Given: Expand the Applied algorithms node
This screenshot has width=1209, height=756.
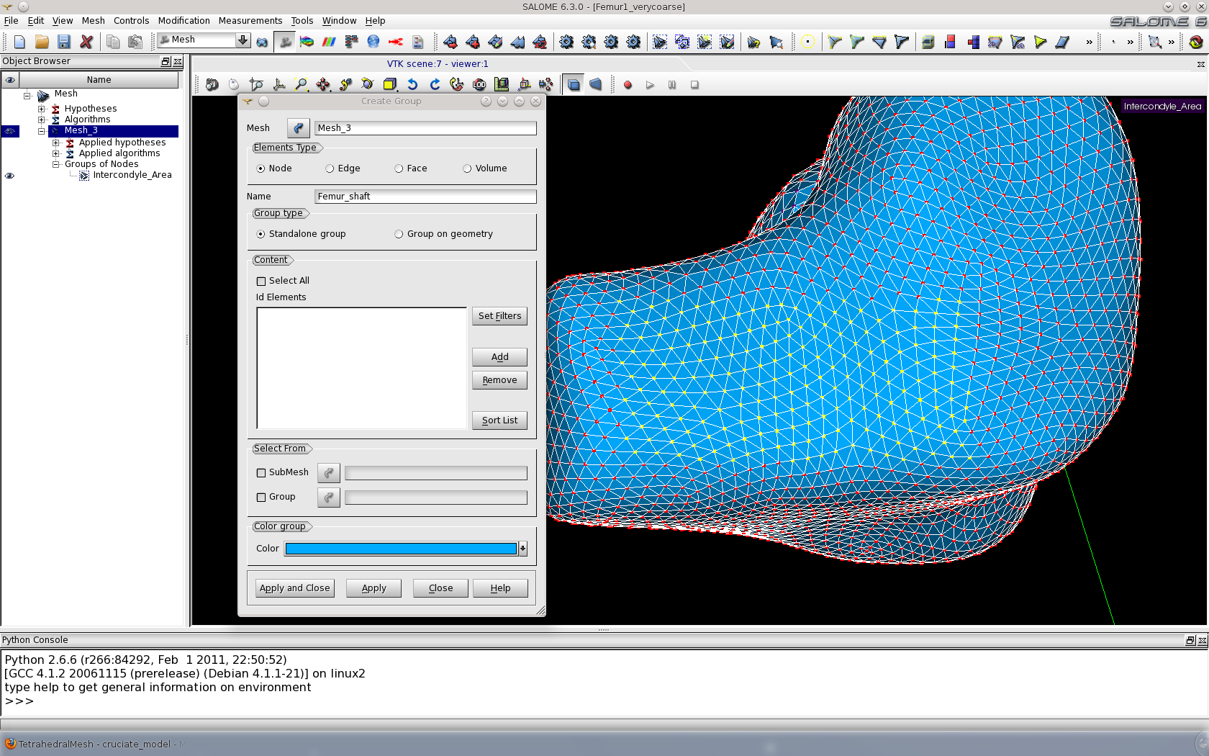Looking at the screenshot, I should point(56,153).
